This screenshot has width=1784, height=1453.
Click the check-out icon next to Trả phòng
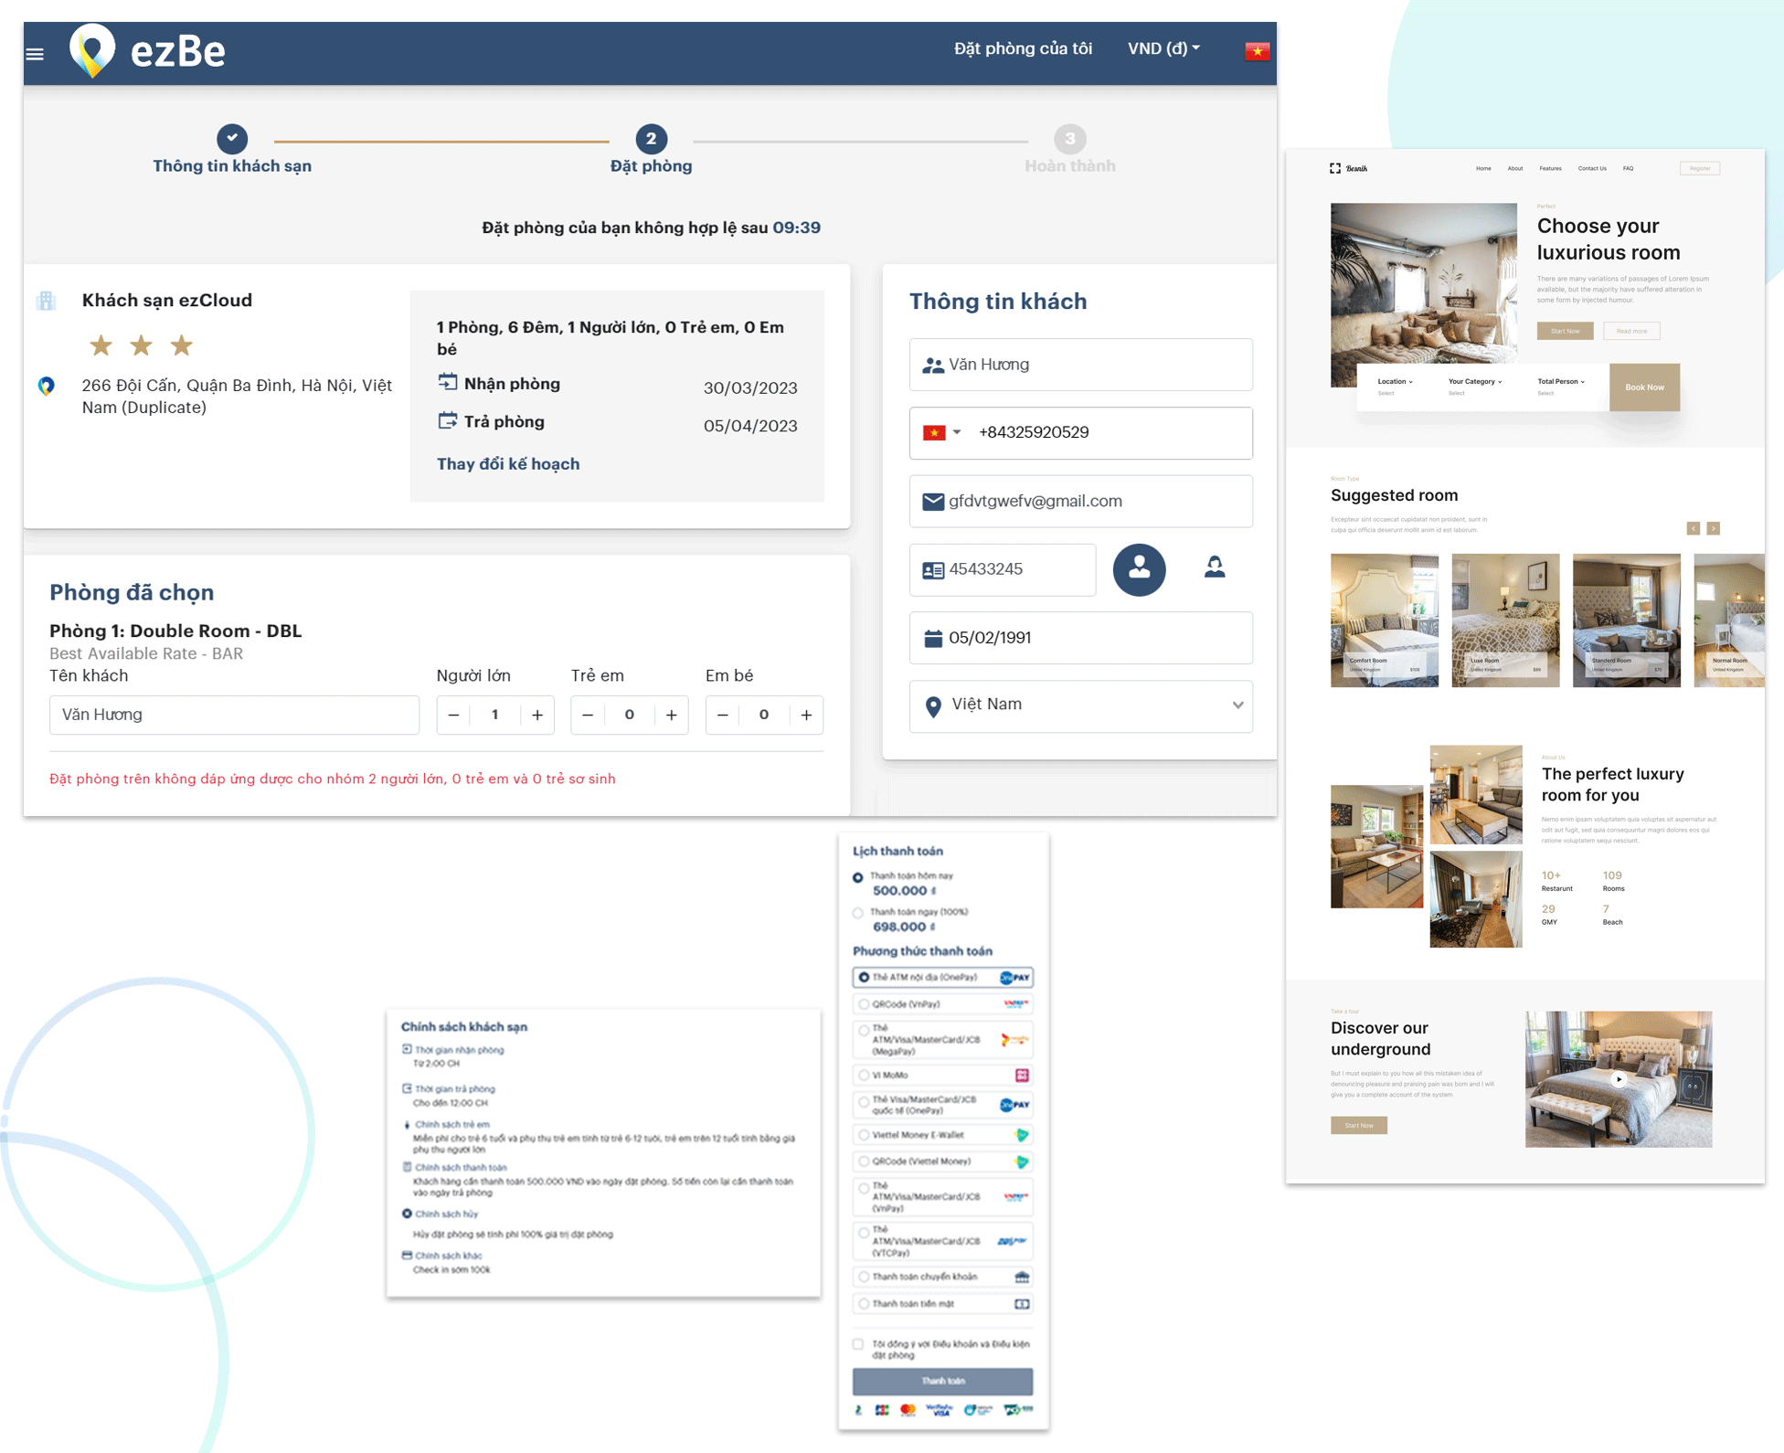tap(447, 420)
